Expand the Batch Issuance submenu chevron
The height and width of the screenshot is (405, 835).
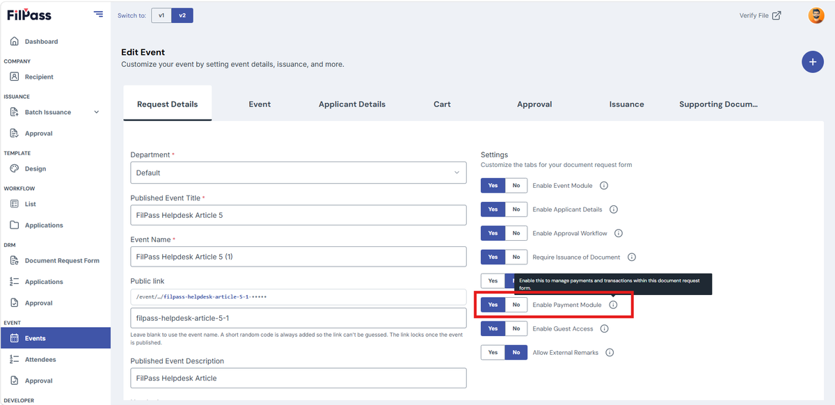97,112
